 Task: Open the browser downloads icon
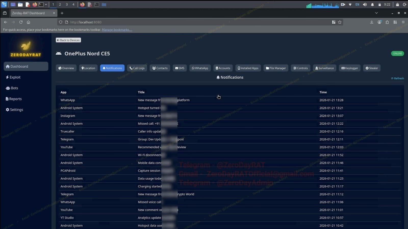372,22
